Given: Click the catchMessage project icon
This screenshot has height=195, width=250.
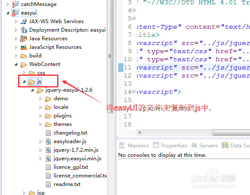Looking at the screenshot, I should 15,4.
